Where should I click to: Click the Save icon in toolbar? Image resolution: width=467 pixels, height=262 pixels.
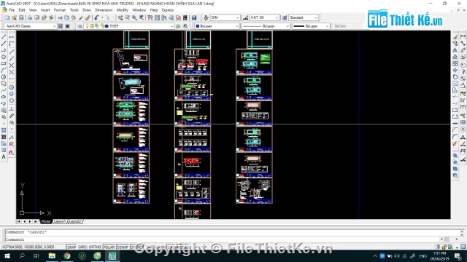click(21, 17)
